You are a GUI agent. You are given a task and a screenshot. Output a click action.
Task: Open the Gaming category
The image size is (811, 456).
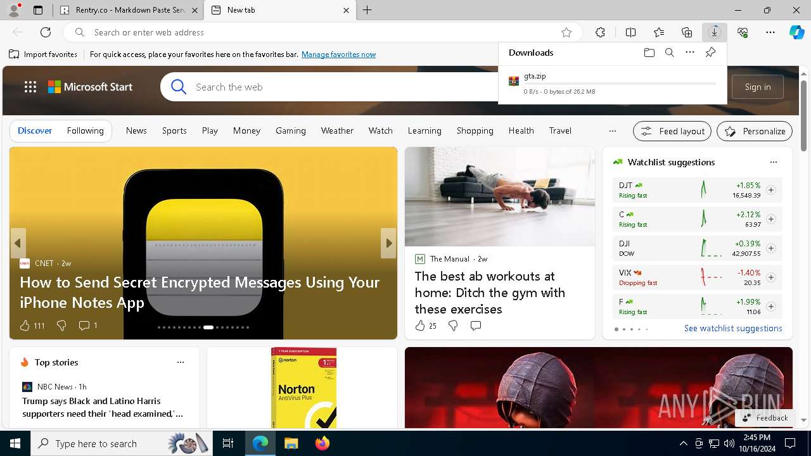[x=291, y=130]
